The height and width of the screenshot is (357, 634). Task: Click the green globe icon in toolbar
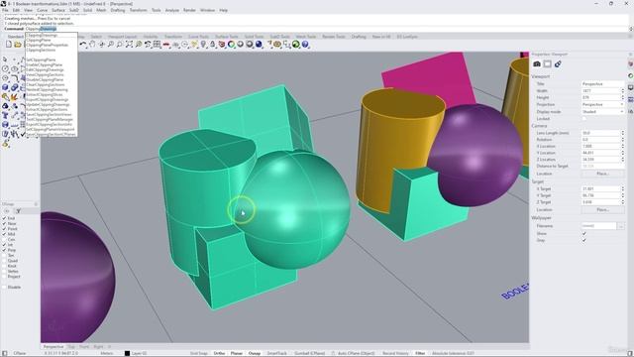pos(296,44)
